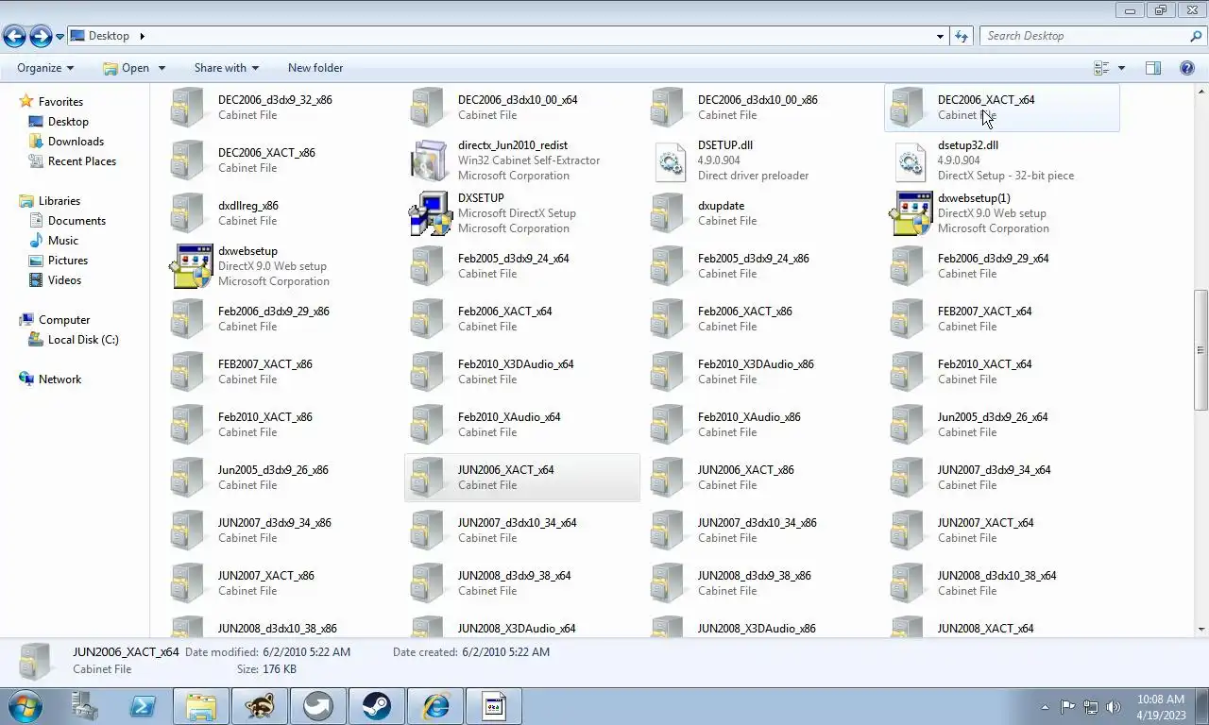Viewport: 1209px width, 725px height.
Task: Click the Back navigation arrow
Action: coord(14,36)
